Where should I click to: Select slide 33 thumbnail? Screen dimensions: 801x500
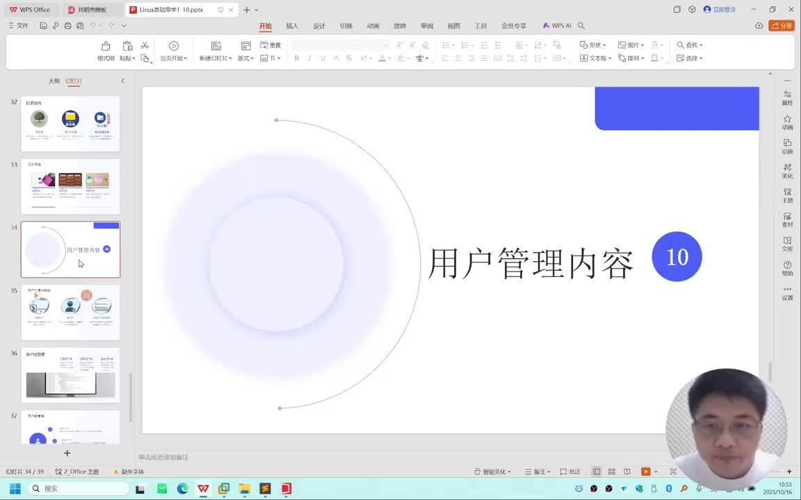70,187
